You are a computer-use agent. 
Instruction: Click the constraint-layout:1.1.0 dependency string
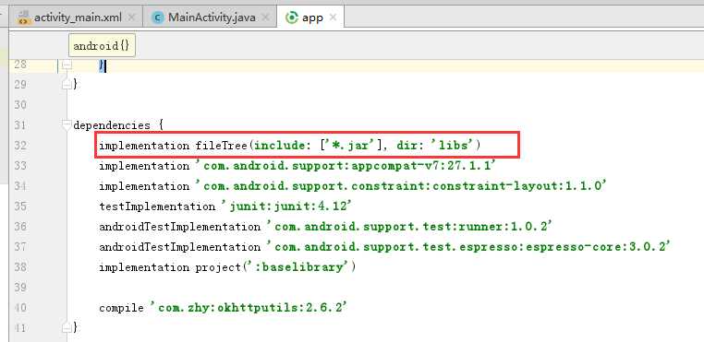[x=401, y=185]
